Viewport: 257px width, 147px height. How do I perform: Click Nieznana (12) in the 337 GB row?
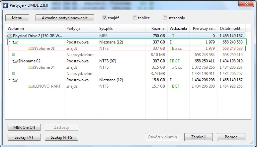coord(111,42)
